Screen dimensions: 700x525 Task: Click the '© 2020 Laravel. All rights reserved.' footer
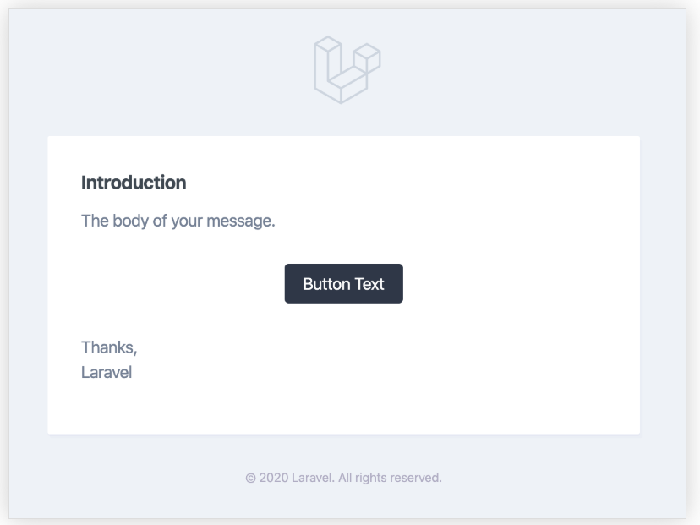(343, 476)
